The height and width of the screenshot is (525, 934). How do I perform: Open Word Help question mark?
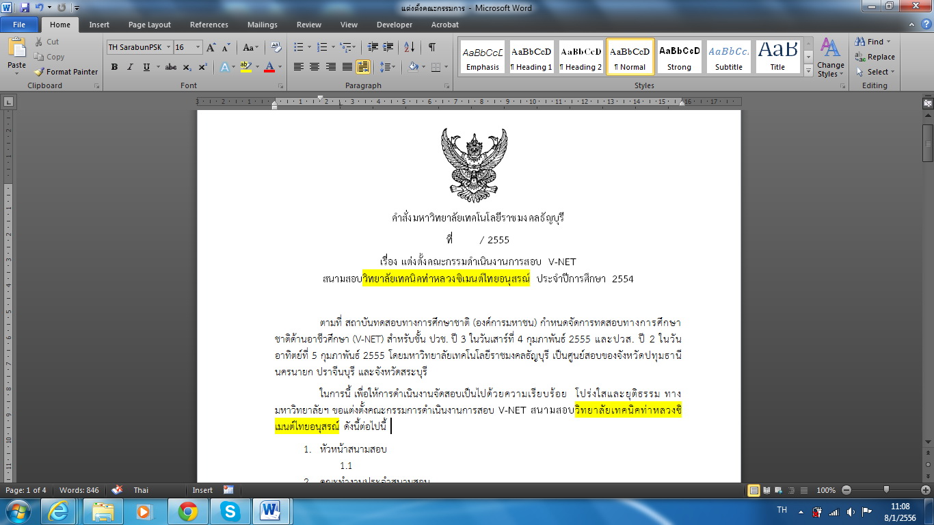(x=926, y=25)
